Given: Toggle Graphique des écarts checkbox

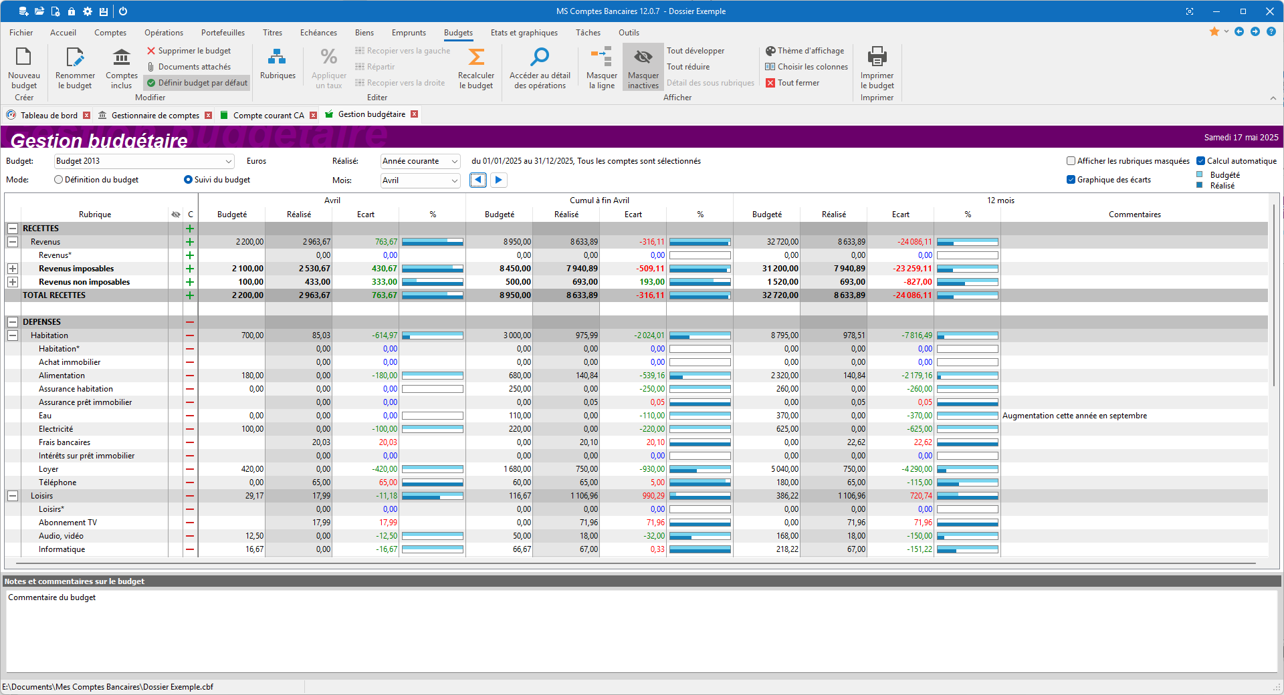Looking at the screenshot, I should (x=1071, y=180).
